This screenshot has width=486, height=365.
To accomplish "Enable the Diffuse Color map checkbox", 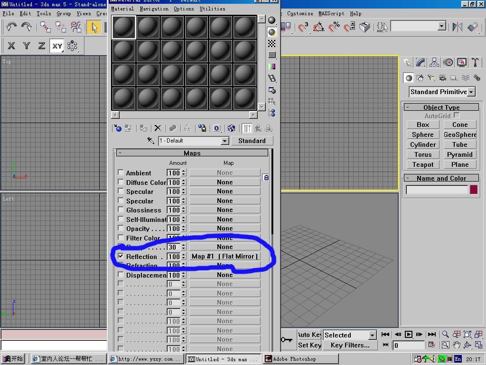I will [x=121, y=182].
